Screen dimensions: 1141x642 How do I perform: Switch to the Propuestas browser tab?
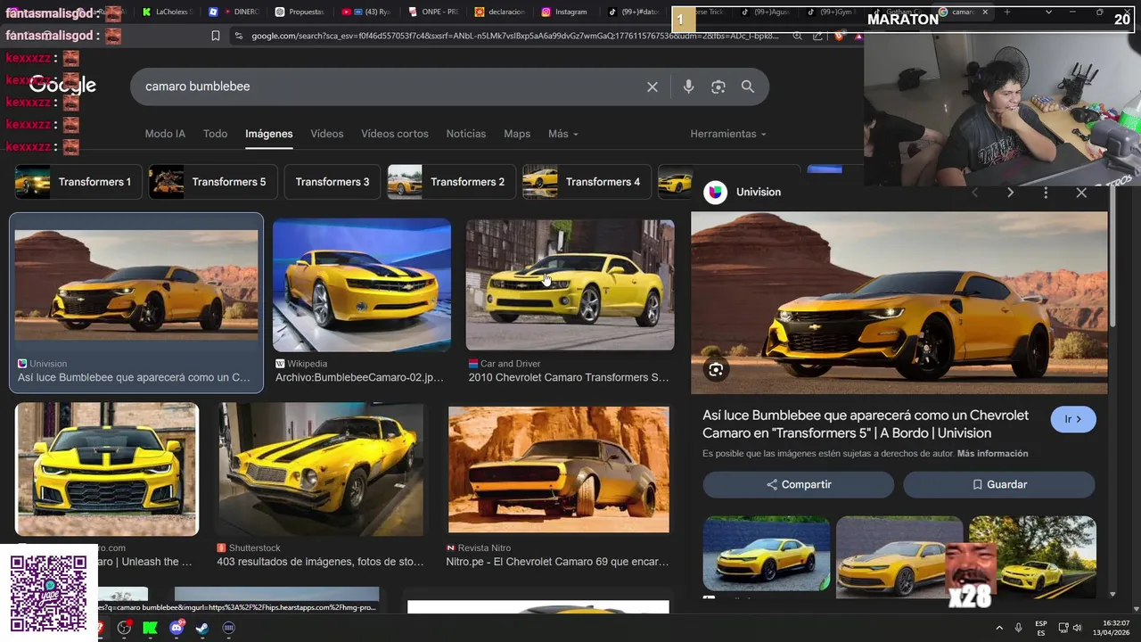300,12
